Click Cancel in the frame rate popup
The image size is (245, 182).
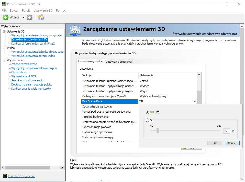pyautogui.click(x=232, y=143)
